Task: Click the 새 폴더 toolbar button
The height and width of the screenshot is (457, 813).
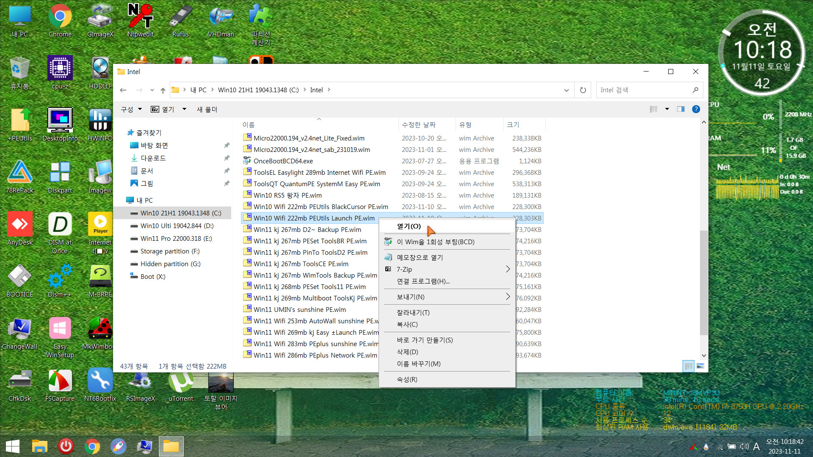Action: 207,109
